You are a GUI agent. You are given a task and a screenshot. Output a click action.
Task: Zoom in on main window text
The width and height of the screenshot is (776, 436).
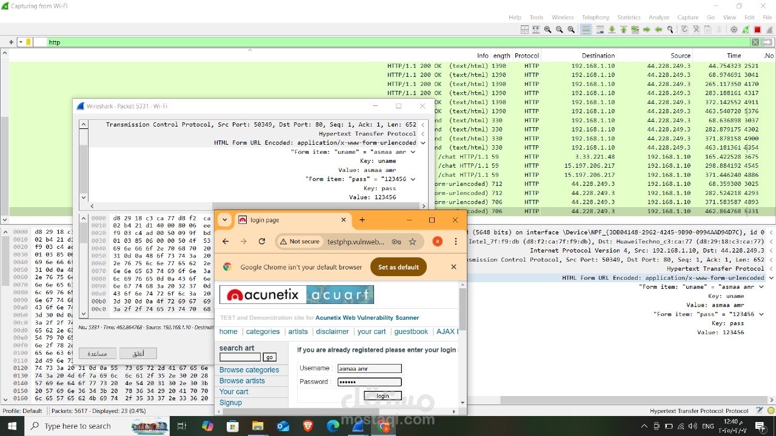571,29
